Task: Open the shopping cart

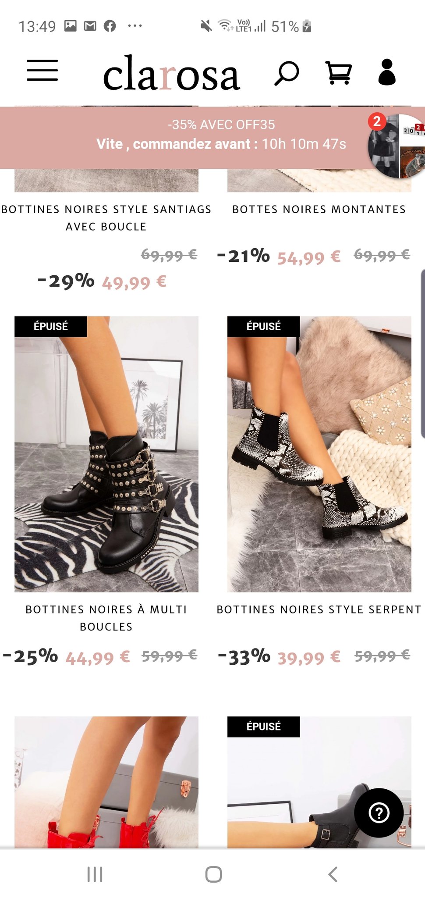Action: [338, 72]
